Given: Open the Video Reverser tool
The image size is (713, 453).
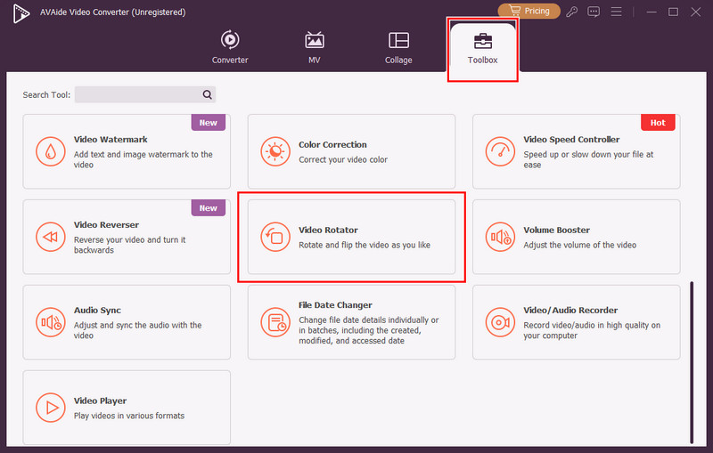Looking at the screenshot, I should pos(127,237).
